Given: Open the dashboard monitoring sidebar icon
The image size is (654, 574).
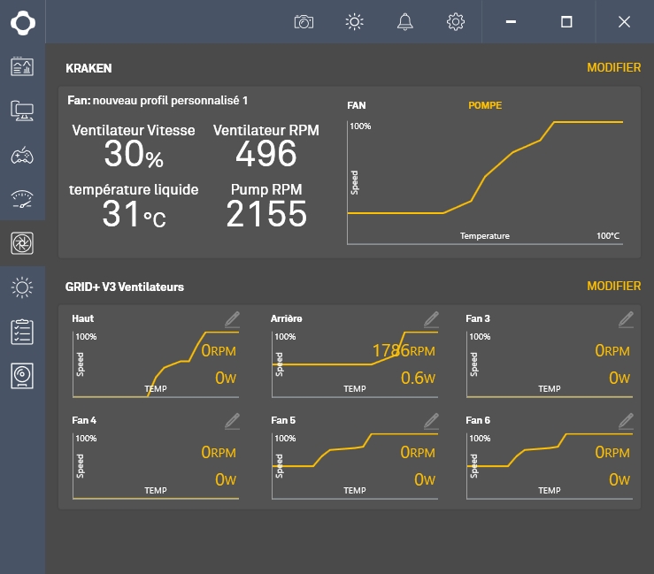Looking at the screenshot, I should coord(22,66).
